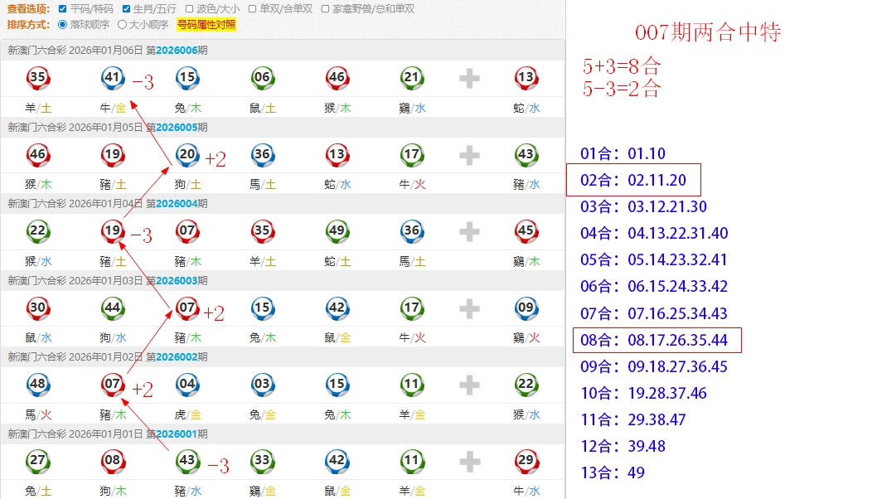Enable the 波色/大小 checkbox
The width and height of the screenshot is (882, 499).
coord(190,9)
